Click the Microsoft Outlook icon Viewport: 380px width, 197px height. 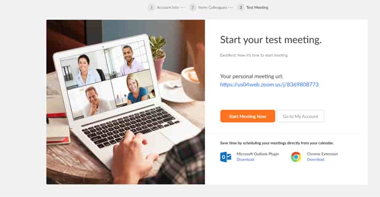tap(225, 157)
